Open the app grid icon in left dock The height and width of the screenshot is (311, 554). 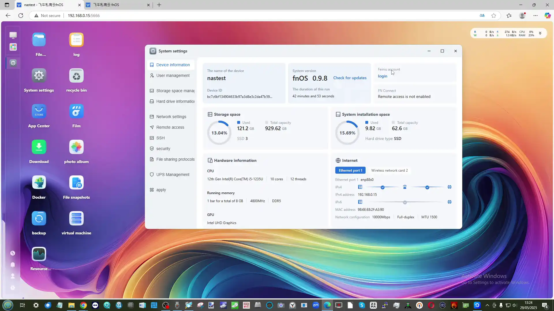(x=13, y=47)
